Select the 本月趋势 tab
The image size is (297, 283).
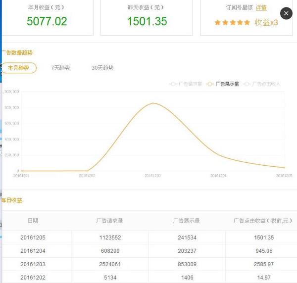tap(19, 68)
